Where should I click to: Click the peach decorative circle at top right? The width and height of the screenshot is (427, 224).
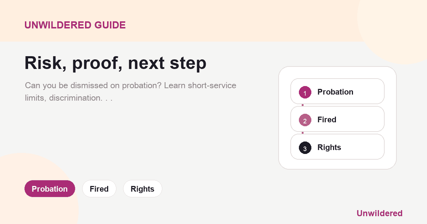pos(395,28)
